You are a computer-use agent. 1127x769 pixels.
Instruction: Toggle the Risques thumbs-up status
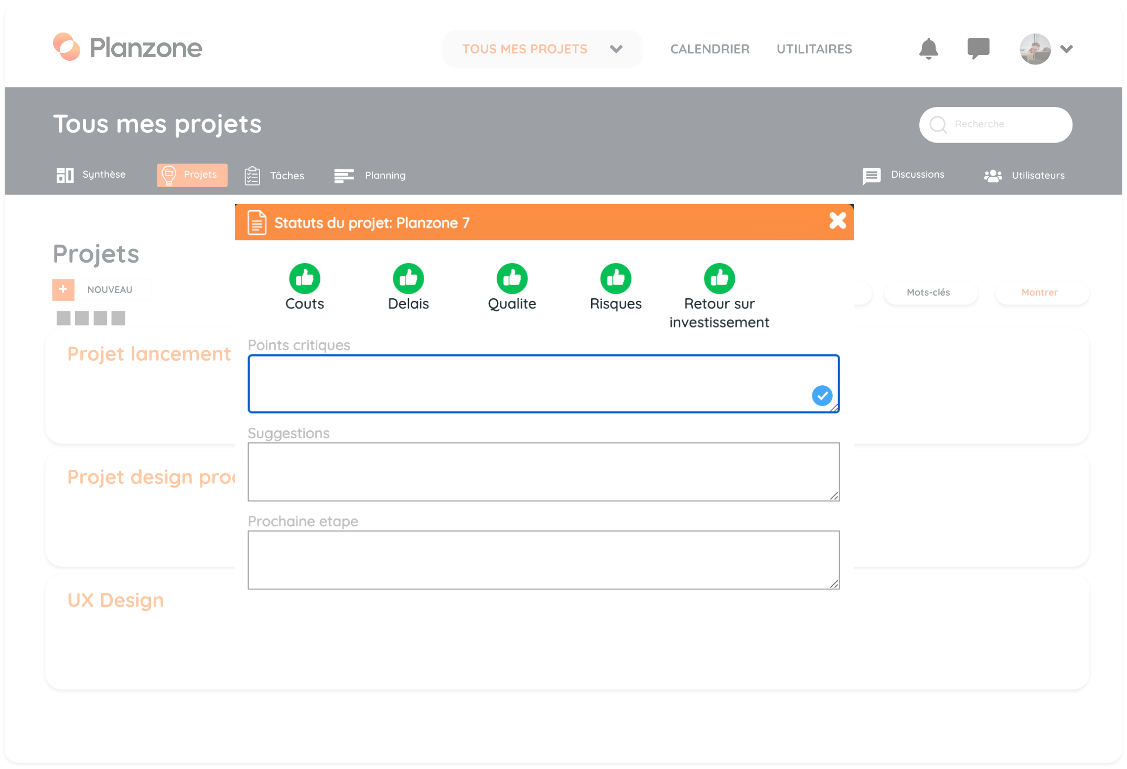click(x=616, y=278)
